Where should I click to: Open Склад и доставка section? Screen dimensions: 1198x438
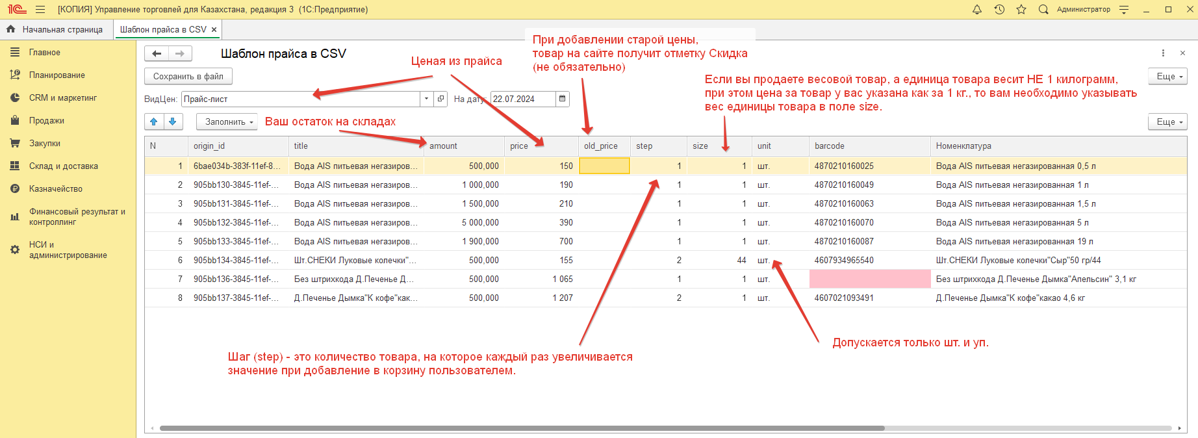pos(63,166)
